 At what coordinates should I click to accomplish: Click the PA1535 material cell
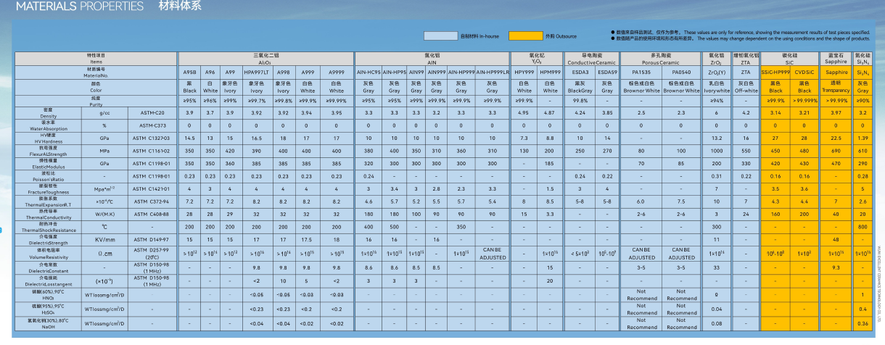[641, 72]
